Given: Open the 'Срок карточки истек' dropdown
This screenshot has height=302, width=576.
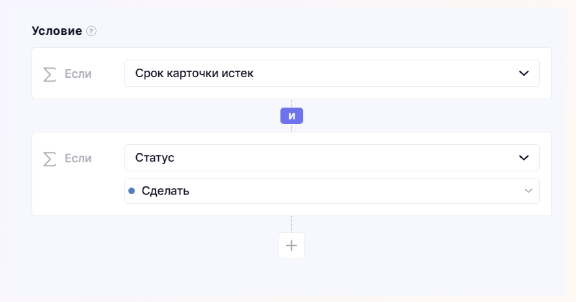Looking at the screenshot, I should tap(331, 73).
